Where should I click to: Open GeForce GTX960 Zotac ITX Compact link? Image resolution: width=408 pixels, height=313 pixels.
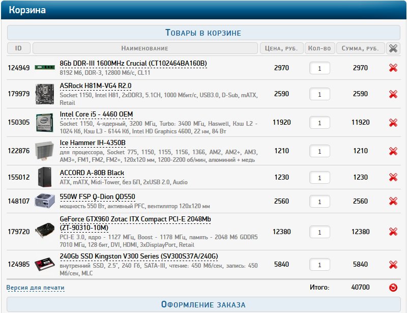tap(135, 223)
